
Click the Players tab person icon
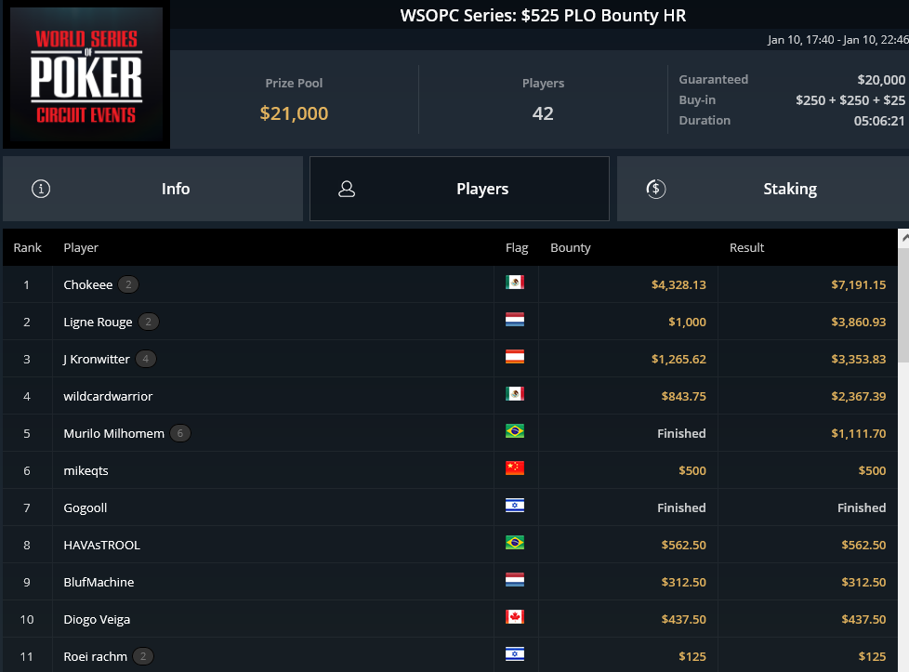coord(347,189)
